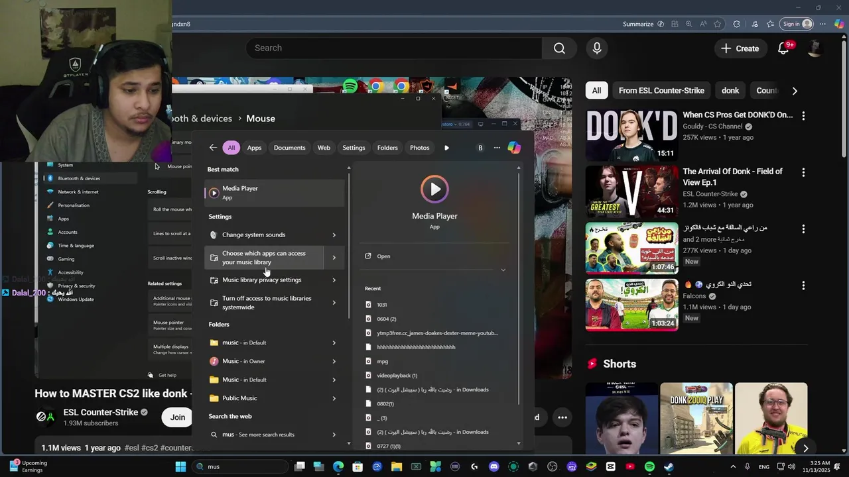Open Edge zoom magnifier icon

[x=688, y=24]
